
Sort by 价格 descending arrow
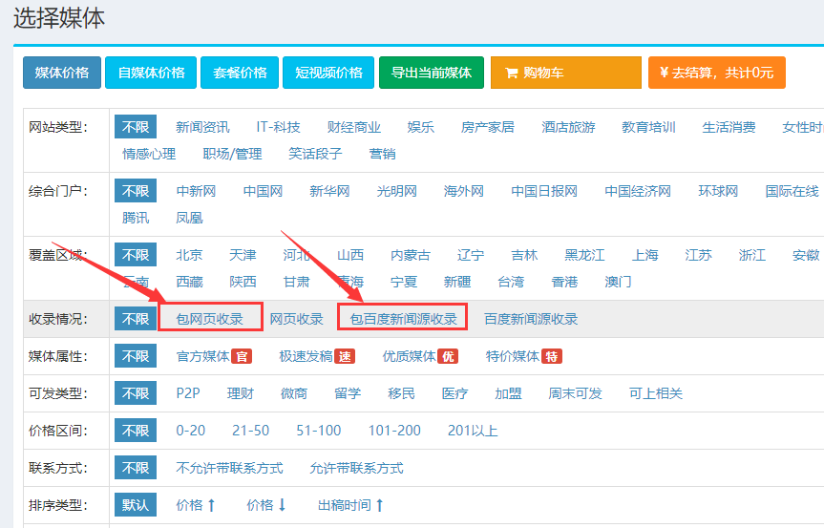[x=266, y=505]
